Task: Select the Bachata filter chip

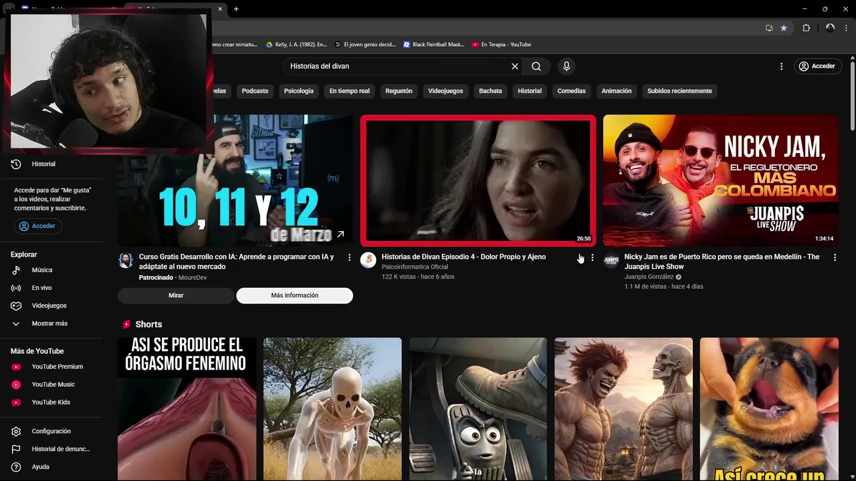Action: pos(490,91)
